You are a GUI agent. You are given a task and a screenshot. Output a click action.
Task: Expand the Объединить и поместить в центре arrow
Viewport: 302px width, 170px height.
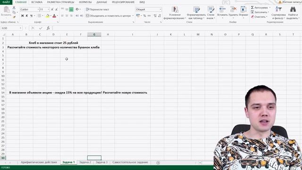pyautogui.click(x=133, y=16)
